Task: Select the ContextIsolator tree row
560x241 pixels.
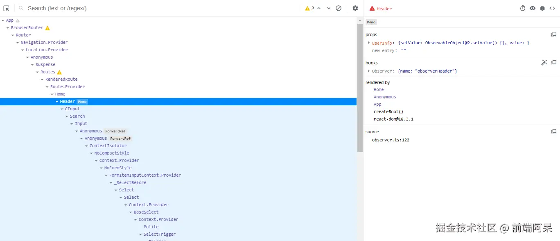Action: 178,146
